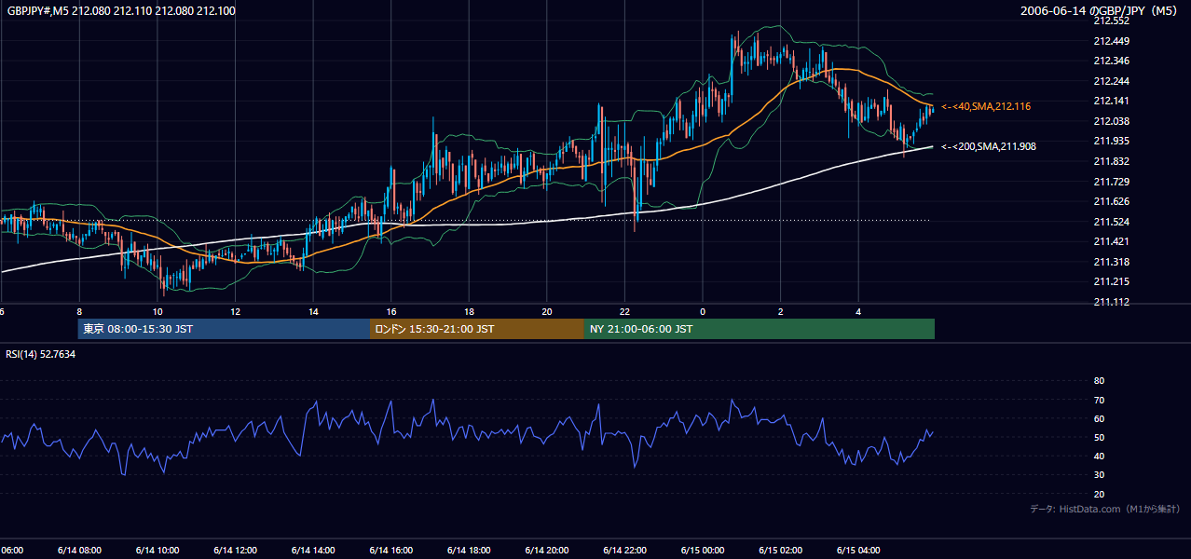1191x559 pixels.
Task: Click hour label 12 under the price chart
Action: 236,311
